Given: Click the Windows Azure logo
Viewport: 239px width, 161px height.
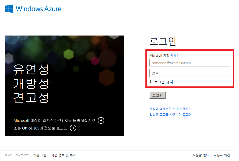Looking at the screenshot, I should [33, 9].
